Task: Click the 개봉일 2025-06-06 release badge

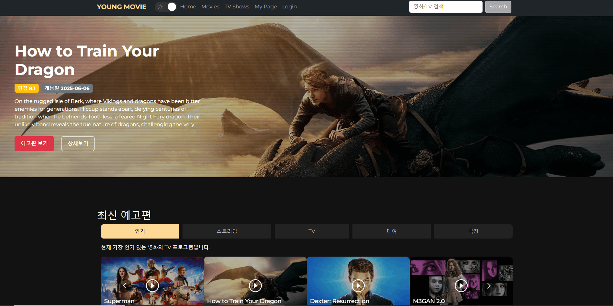Action: tap(67, 88)
